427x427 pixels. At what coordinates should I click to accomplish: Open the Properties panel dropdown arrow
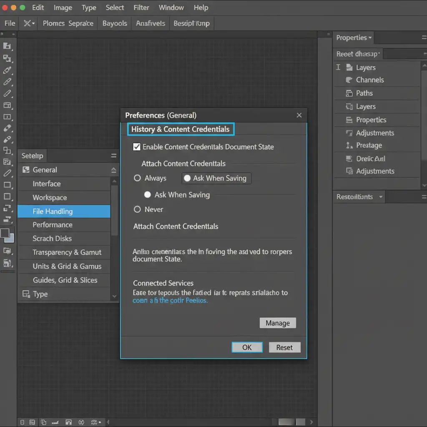click(x=370, y=38)
